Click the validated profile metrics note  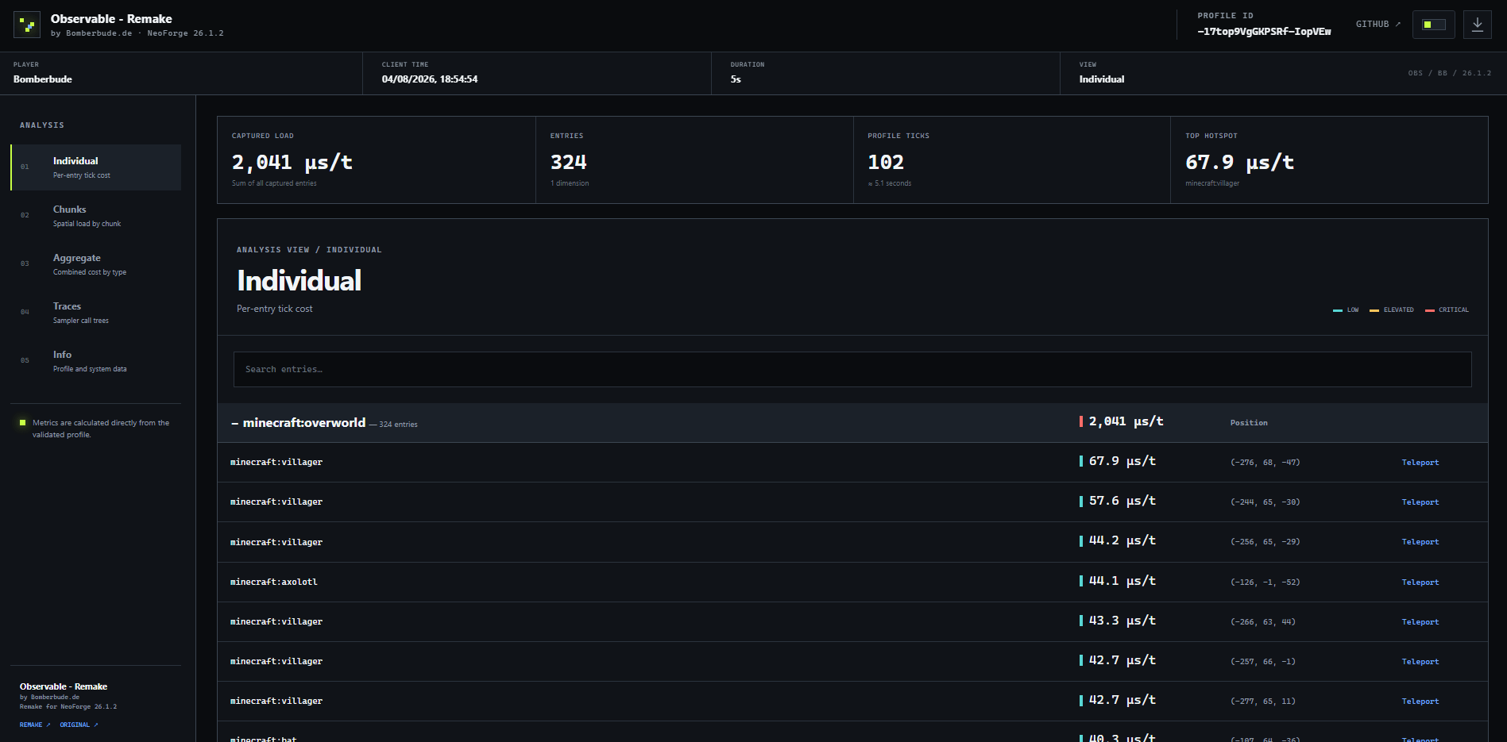point(101,429)
